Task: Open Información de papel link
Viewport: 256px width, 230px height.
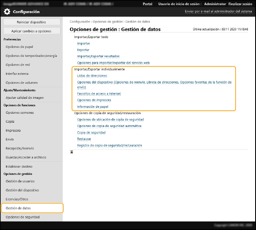Action: pyautogui.click(x=92, y=106)
